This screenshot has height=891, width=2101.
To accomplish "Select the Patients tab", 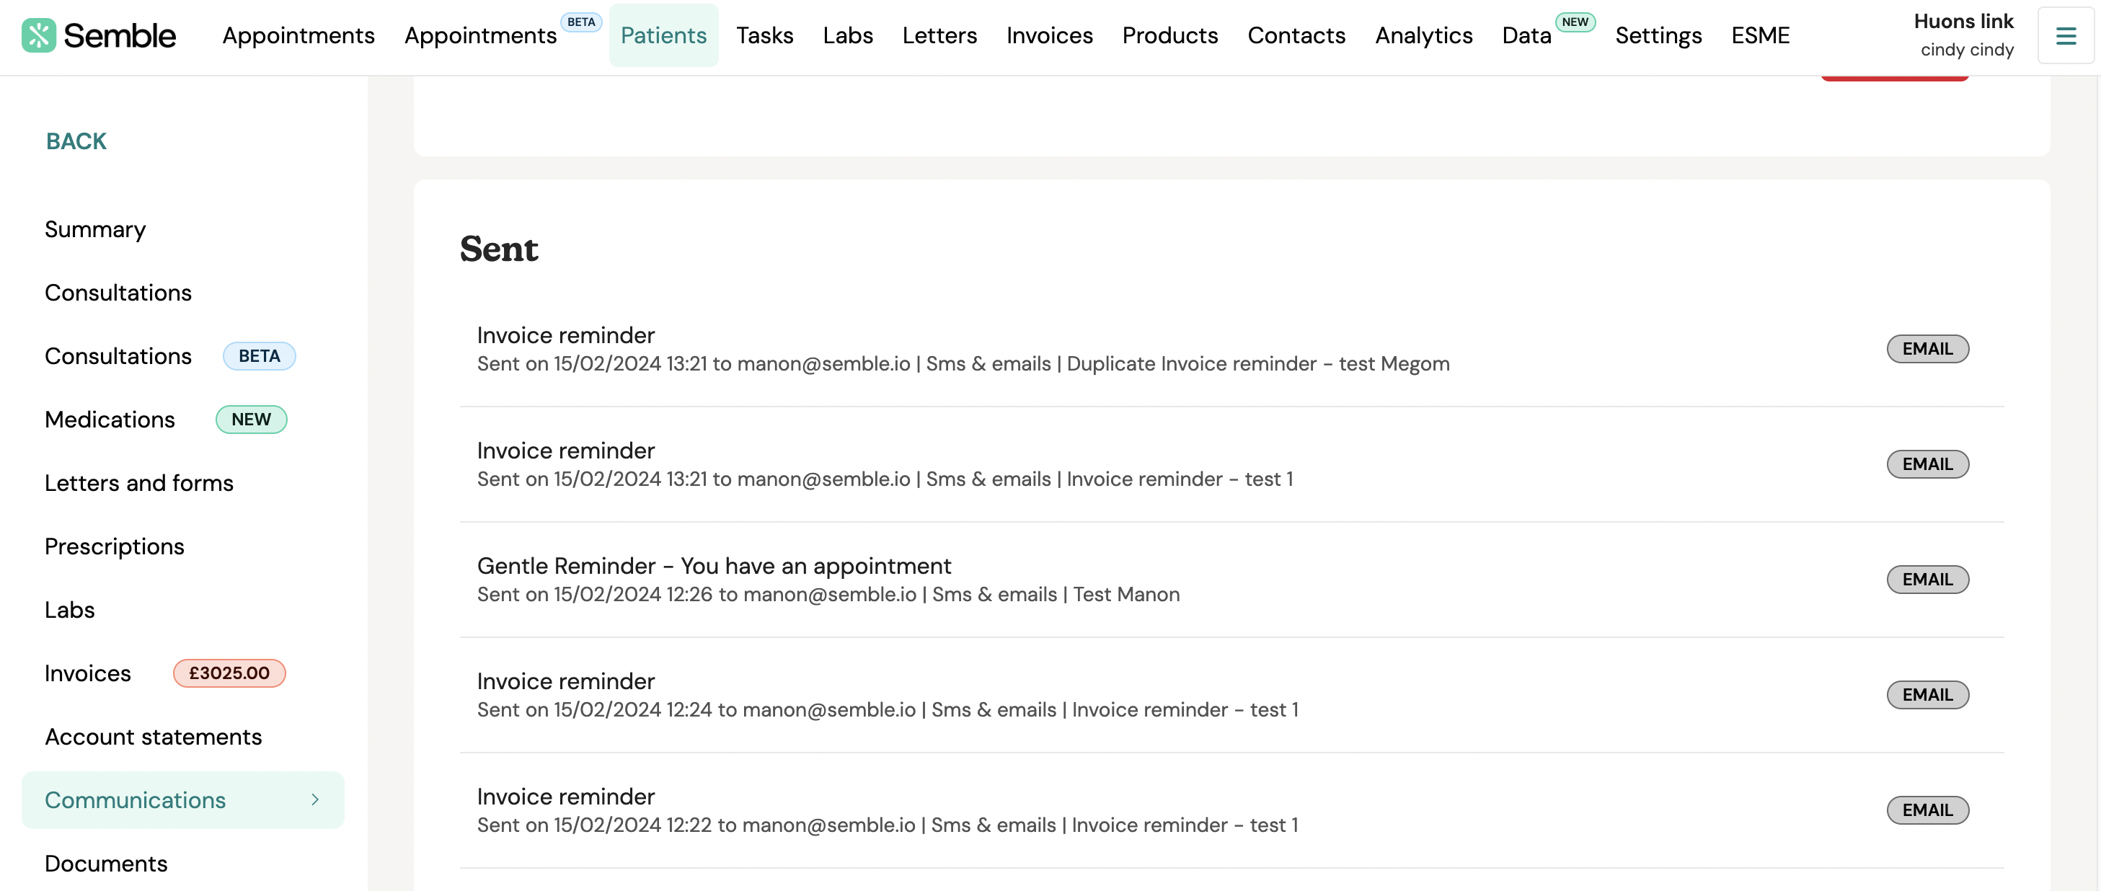I will tap(664, 35).
